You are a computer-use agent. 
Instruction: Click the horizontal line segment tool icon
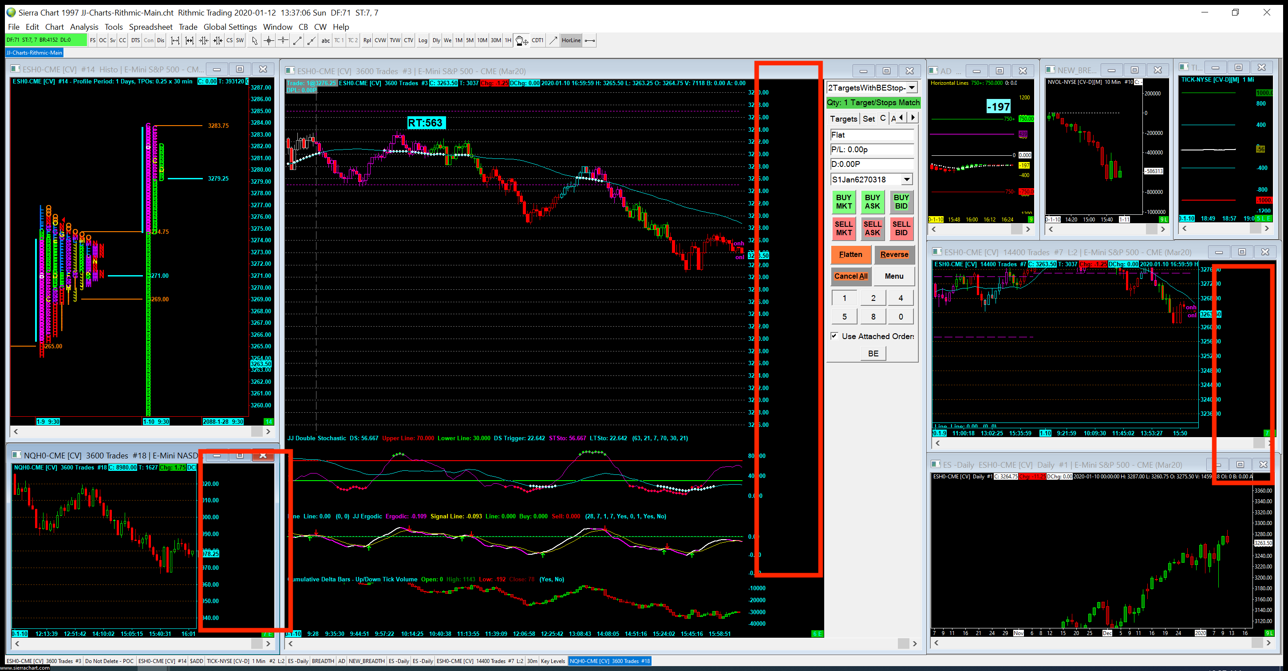[x=590, y=40]
